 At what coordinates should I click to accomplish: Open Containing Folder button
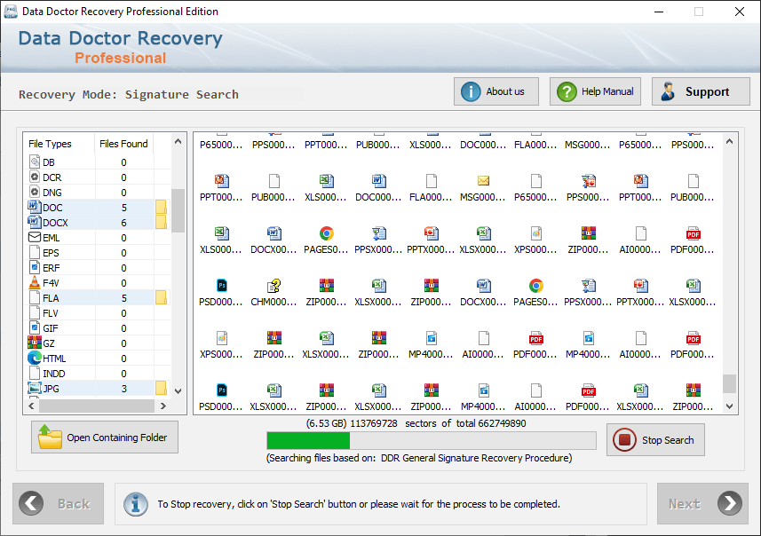point(105,437)
